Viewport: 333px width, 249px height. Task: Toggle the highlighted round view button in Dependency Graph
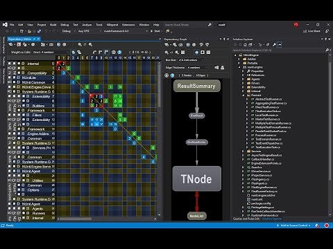click(196, 53)
